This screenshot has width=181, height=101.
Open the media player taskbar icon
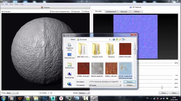11,98
